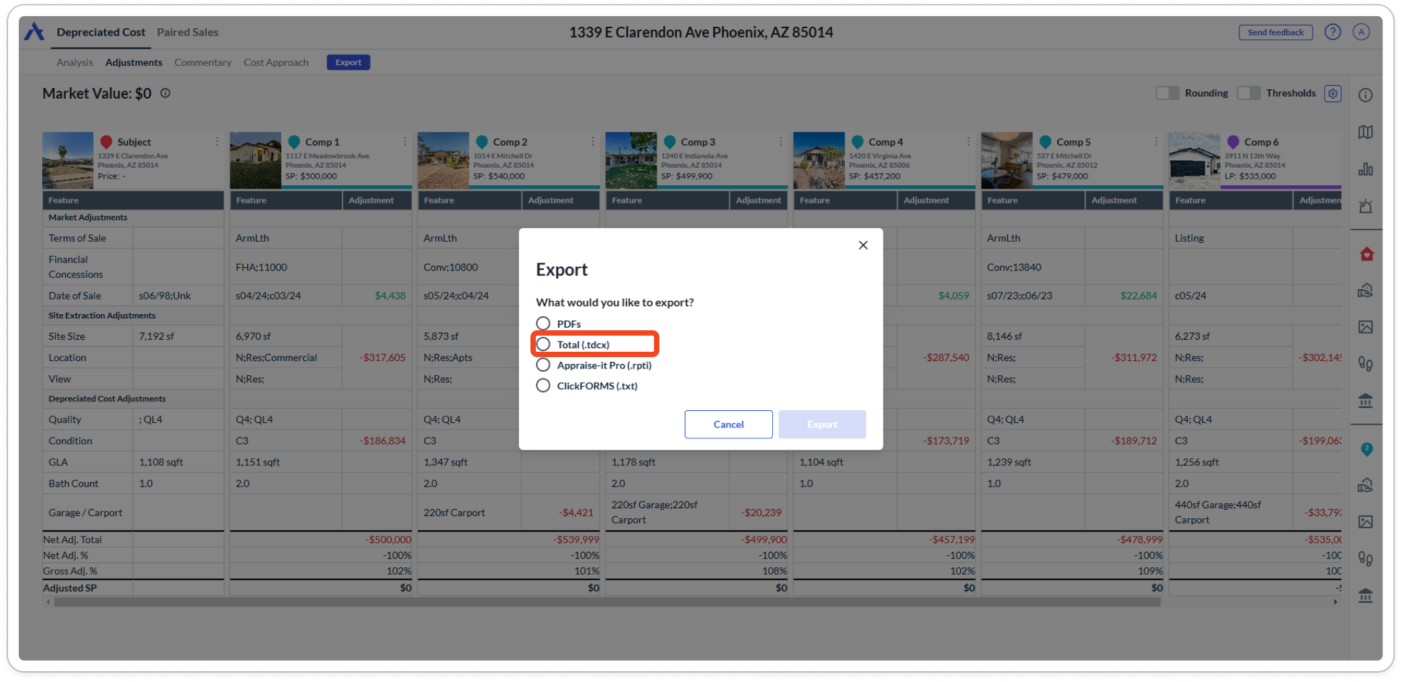Open the Analysis sub-tab

75,62
